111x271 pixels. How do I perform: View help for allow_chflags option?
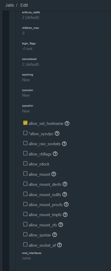coord(55,154)
